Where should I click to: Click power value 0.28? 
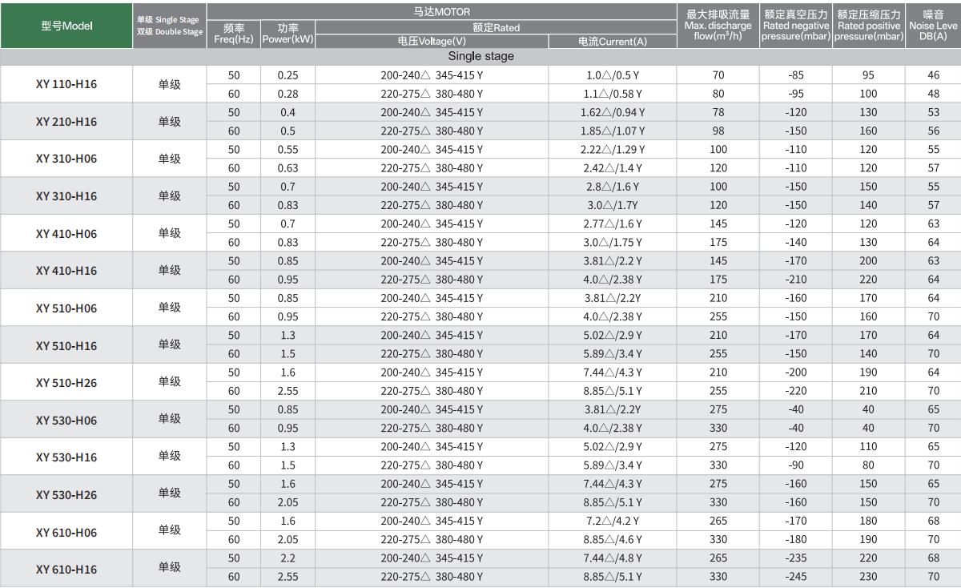287,94
